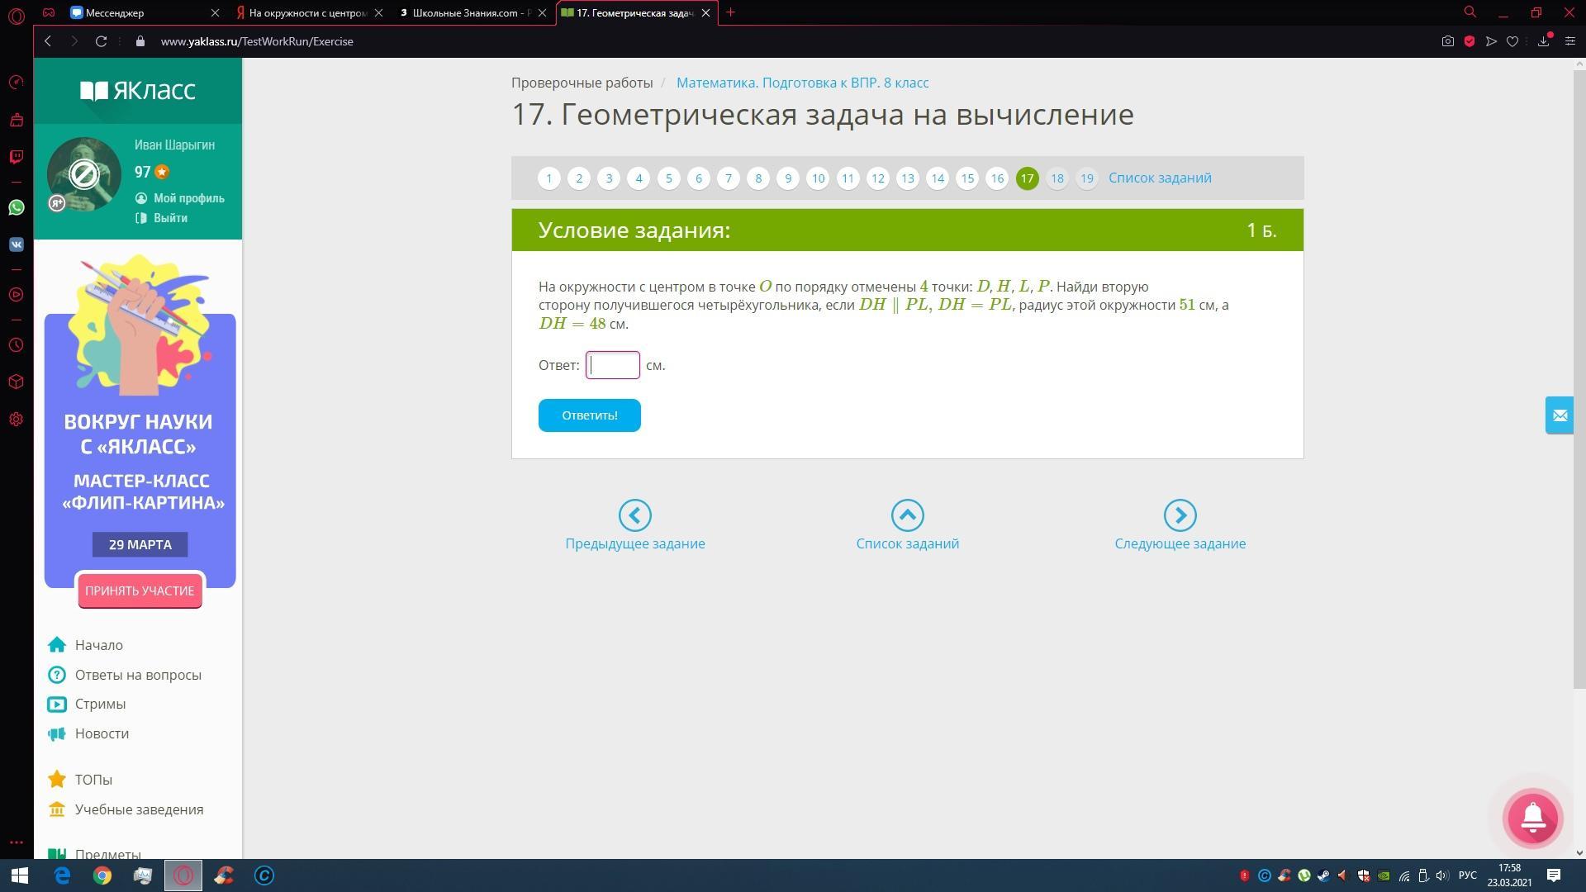Viewport: 1586px width, 892px height.
Task: Open Opera sidebar settings gear
Action: click(17, 420)
